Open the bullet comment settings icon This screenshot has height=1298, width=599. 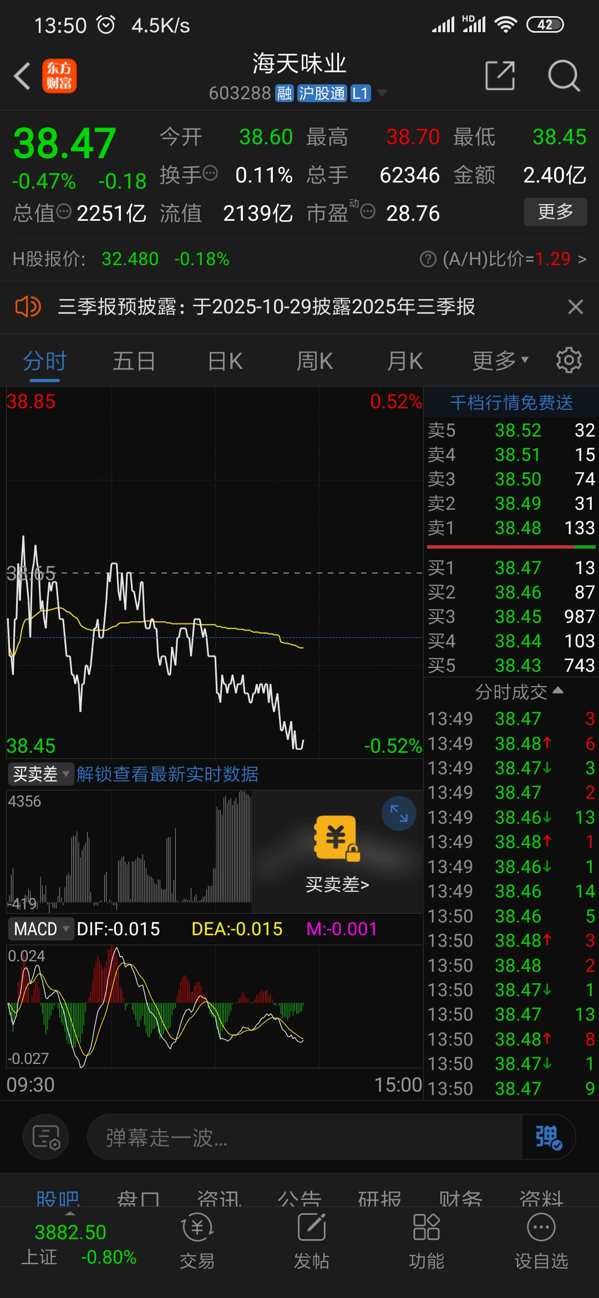pyautogui.click(x=46, y=1137)
